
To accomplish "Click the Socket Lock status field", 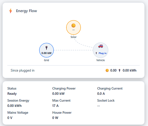I will click(x=106, y=103).
